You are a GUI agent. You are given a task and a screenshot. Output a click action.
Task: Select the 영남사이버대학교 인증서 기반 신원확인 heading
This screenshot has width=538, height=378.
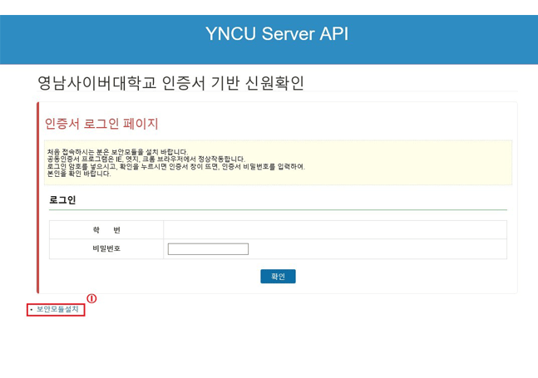point(170,83)
